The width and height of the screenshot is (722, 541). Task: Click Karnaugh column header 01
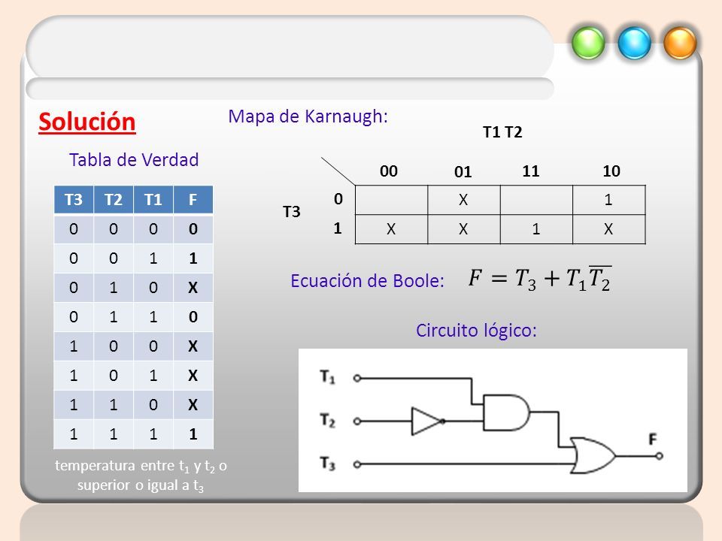click(463, 172)
